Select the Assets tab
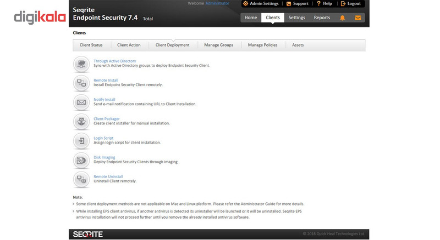The height and width of the screenshot is (240, 440). point(298,45)
